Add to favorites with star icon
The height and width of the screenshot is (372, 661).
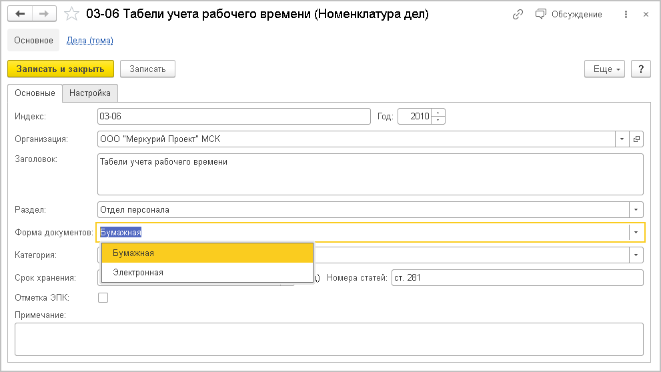[71, 14]
